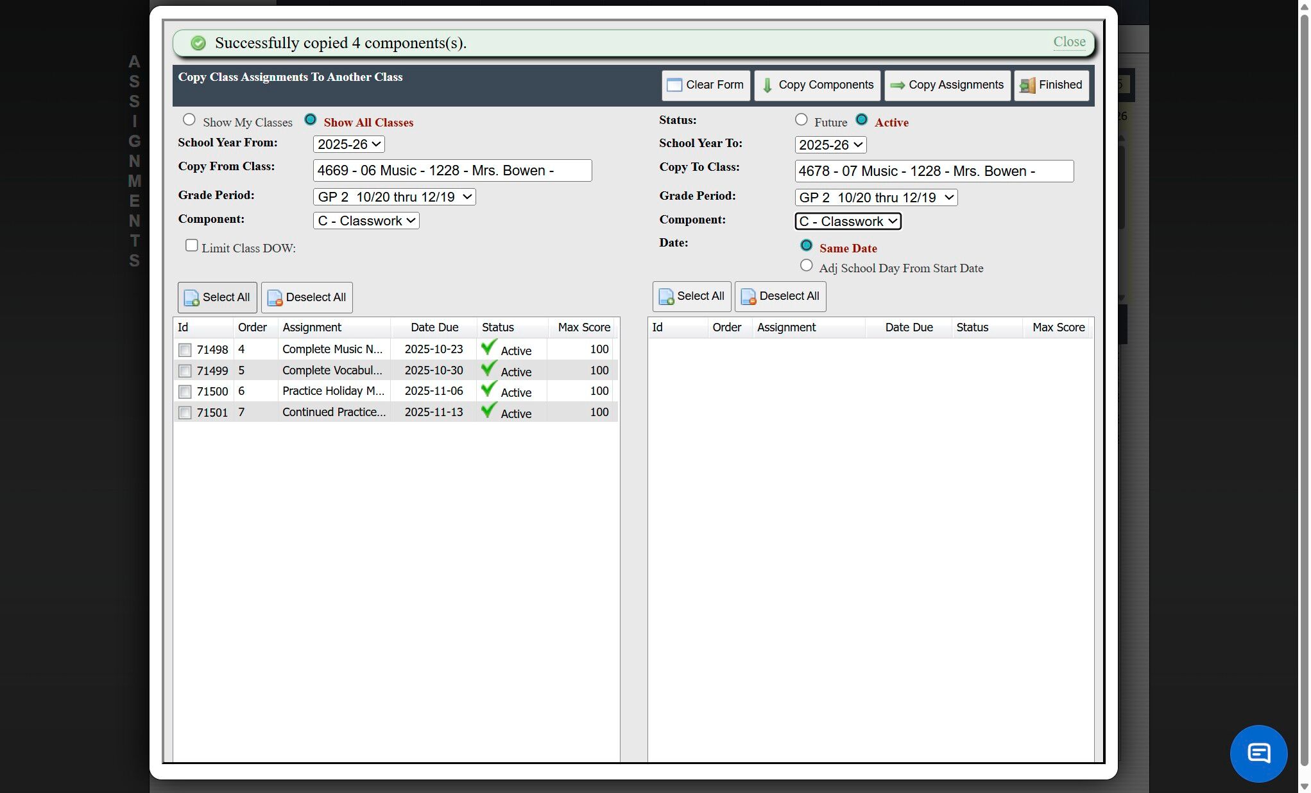Click the left Select All page icon
1311x793 pixels.
click(x=191, y=298)
